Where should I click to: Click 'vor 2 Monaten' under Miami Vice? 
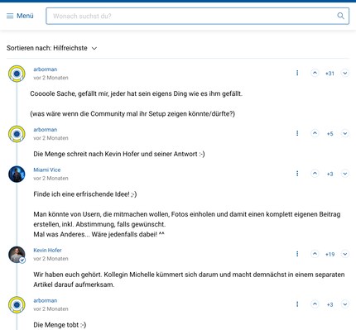click(x=51, y=179)
